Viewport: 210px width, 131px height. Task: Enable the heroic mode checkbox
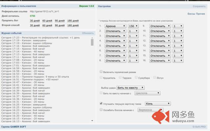coord(101,72)
